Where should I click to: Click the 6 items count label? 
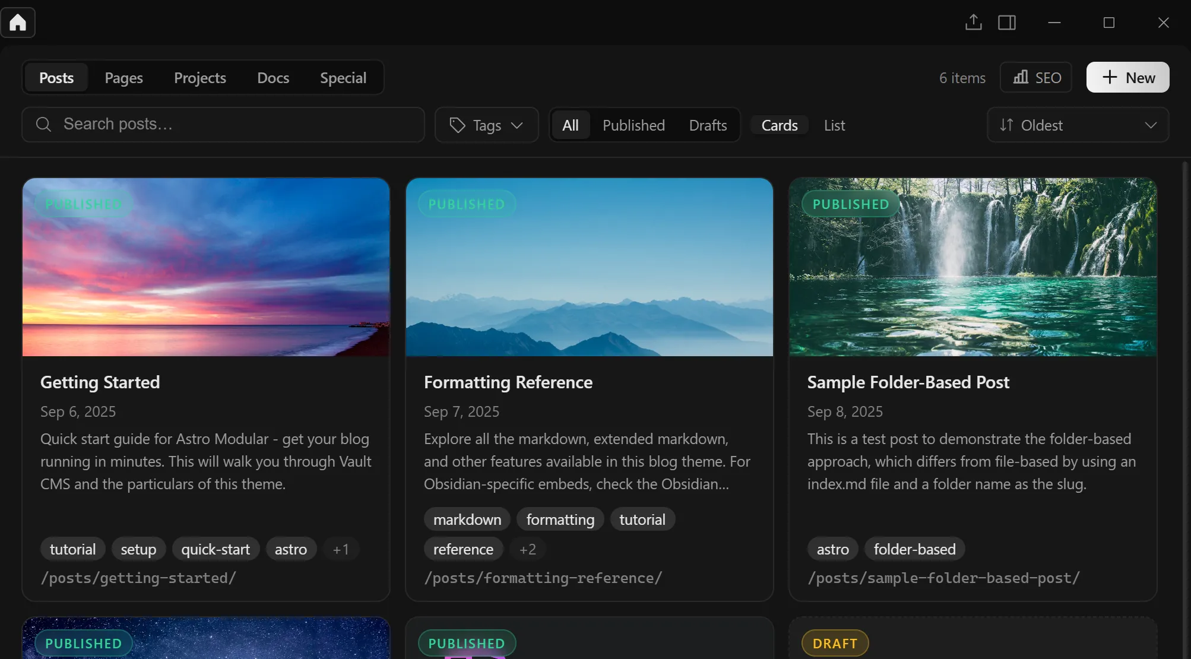[x=962, y=78]
